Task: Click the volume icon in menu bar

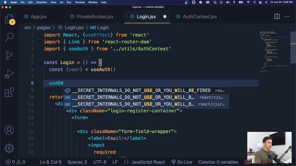Action: click(228, 2)
